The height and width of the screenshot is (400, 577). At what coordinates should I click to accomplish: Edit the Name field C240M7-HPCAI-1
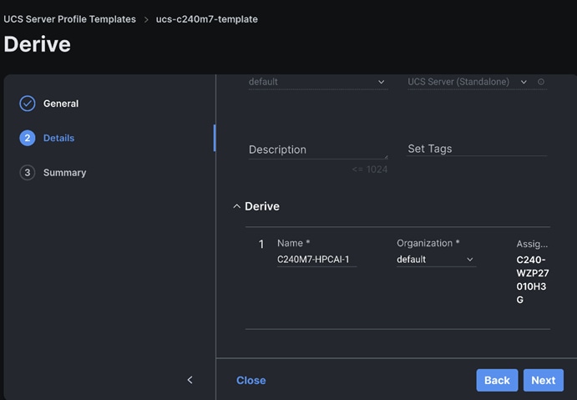(x=316, y=260)
